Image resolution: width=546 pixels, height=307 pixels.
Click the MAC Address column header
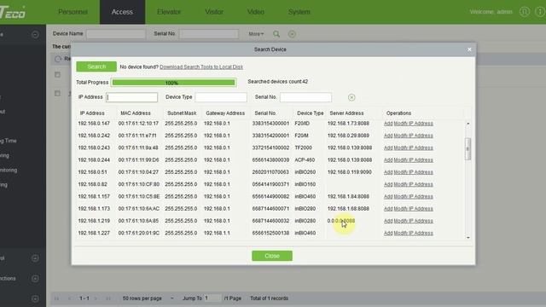[x=136, y=113]
